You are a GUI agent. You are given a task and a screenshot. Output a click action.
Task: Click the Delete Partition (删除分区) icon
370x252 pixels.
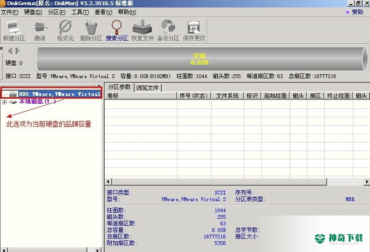(91, 30)
